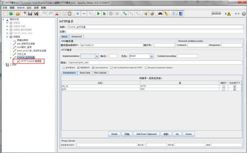Click the Detail button
247x153 pixels.
[x=114, y=134]
